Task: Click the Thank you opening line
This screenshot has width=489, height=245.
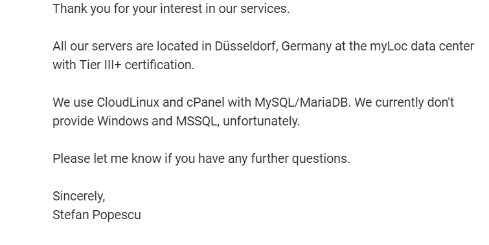Action: coord(171,8)
